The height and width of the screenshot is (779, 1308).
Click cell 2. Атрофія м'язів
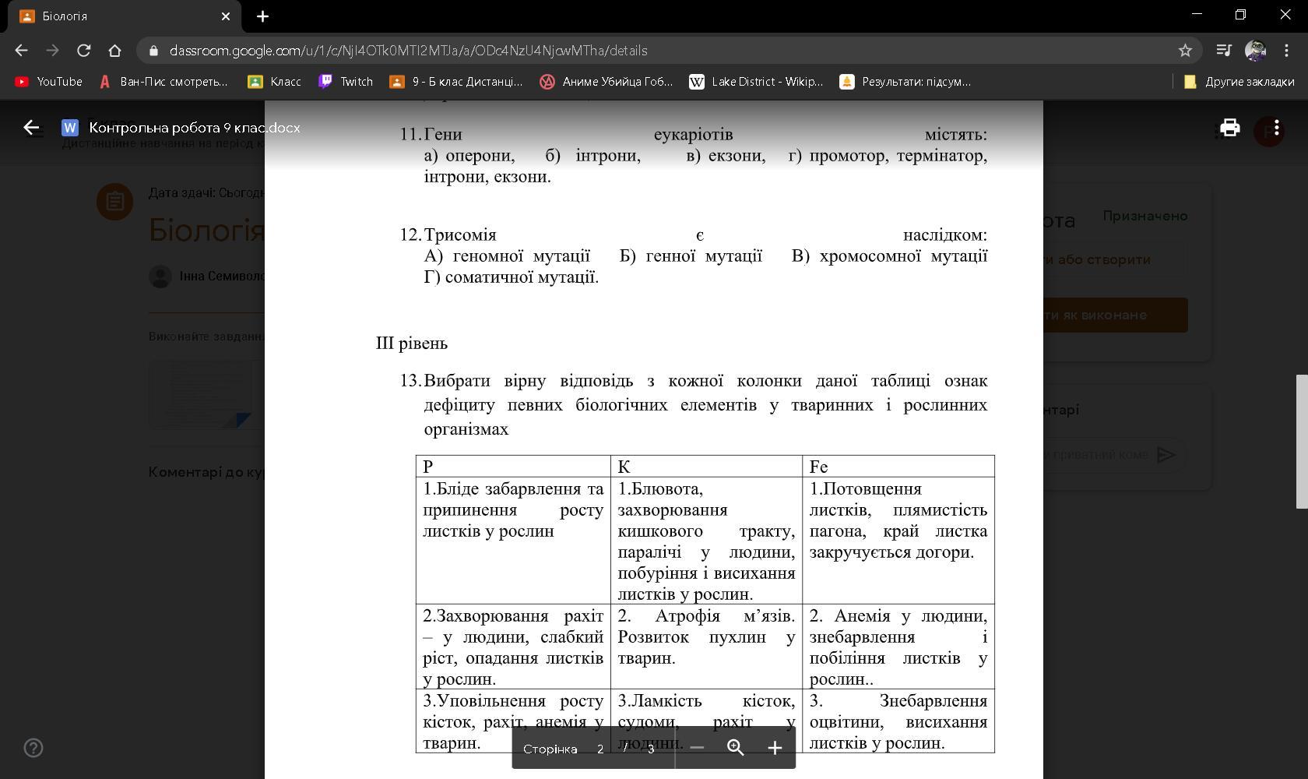pos(706,647)
